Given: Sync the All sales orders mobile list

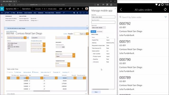Looking at the screenshot, I should pos(165,9).
